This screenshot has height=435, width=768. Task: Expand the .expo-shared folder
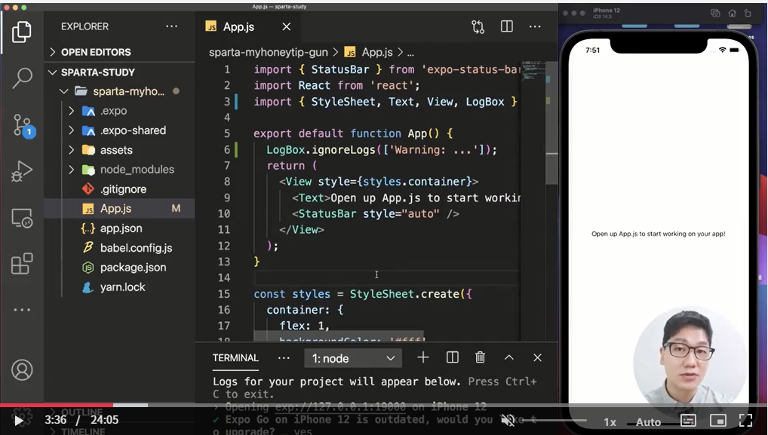[119, 130]
